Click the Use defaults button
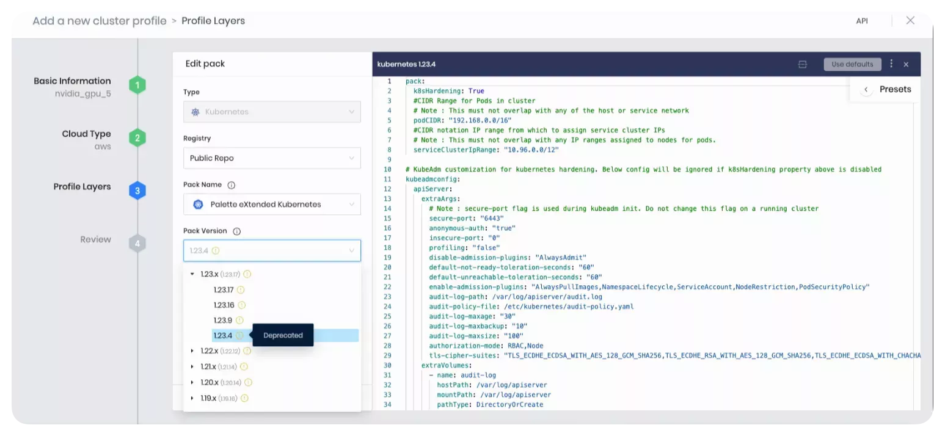Screen dimensions: 945x436 coord(852,64)
